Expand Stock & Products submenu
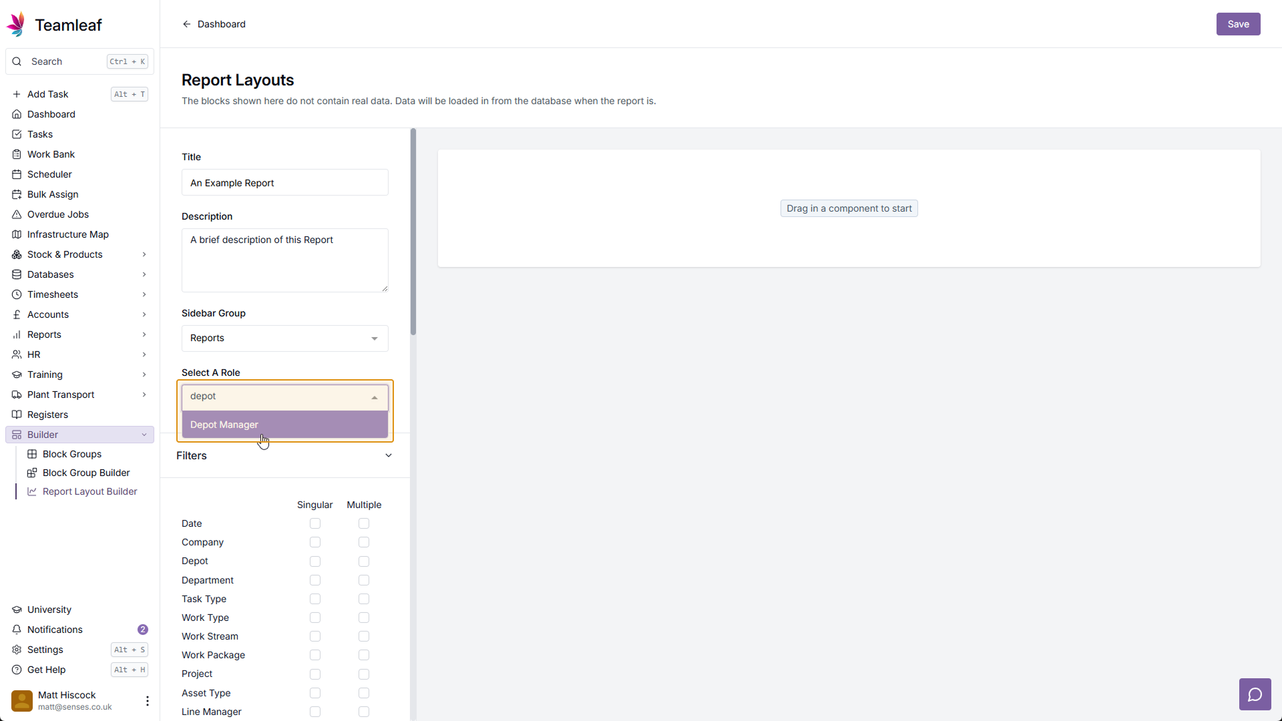This screenshot has width=1282, height=721. tap(144, 254)
